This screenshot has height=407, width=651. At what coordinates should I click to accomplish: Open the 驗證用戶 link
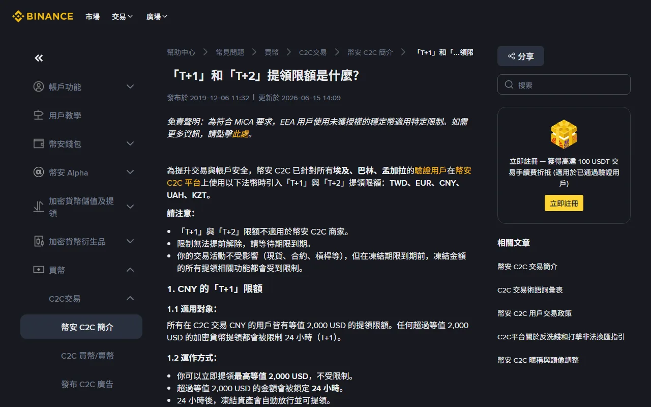[x=431, y=170]
